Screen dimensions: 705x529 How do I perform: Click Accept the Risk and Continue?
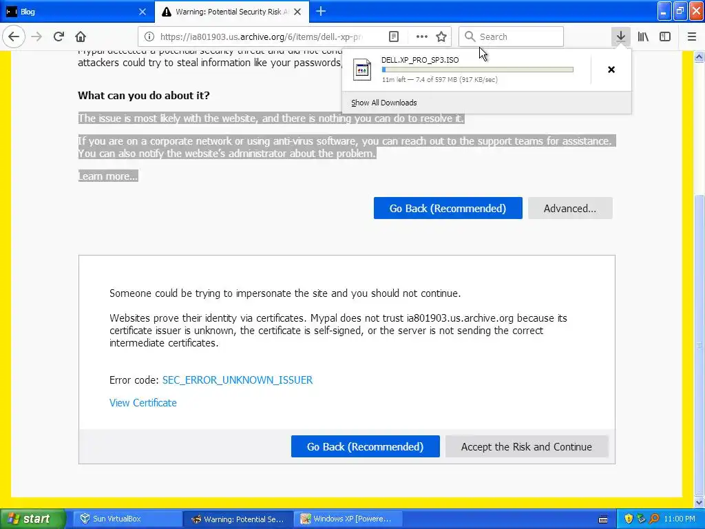click(527, 446)
